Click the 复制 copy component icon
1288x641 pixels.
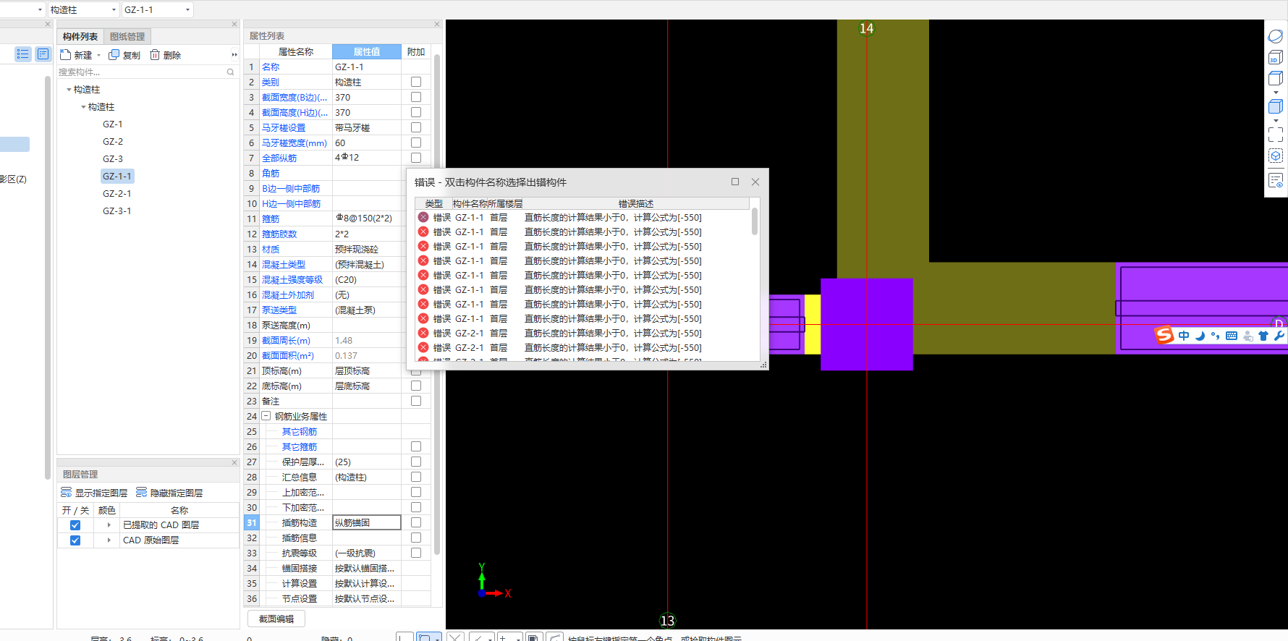(114, 55)
